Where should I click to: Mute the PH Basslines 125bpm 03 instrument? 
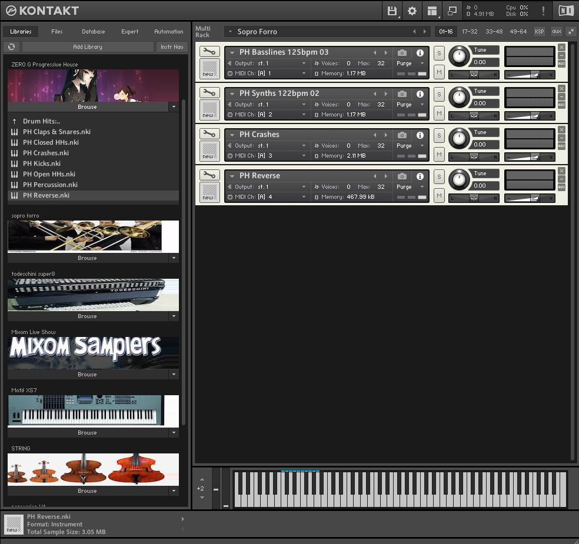pos(439,72)
